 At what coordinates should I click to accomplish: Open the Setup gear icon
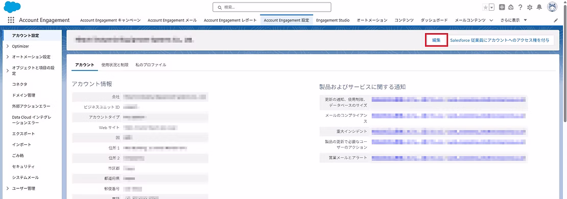pyautogui.click(x=530, y=7)
